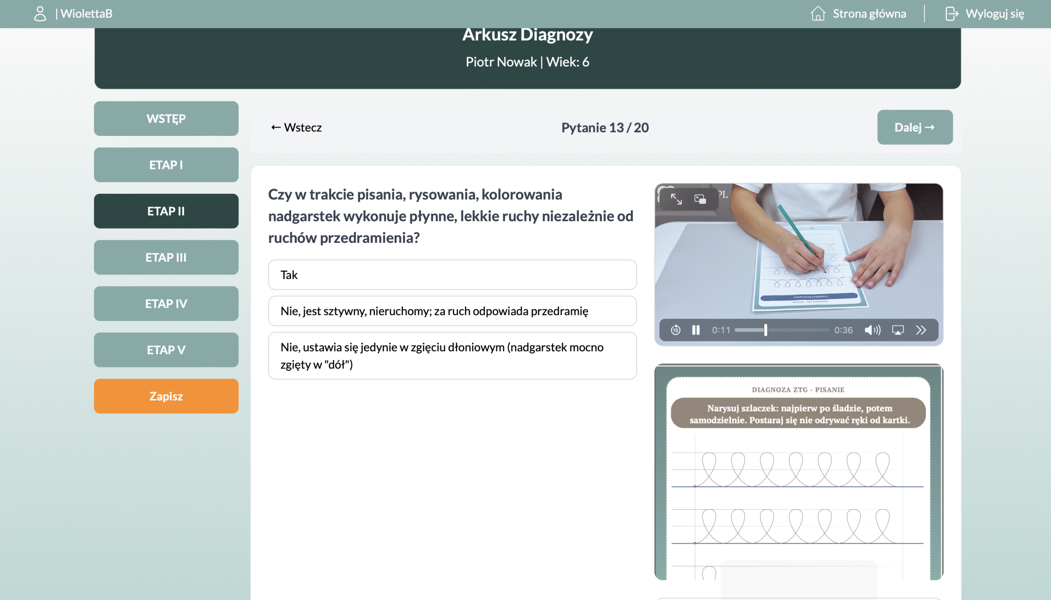The height and width of the screenshot is (600, 1051).
Task: Click the AirPlay icon on video
Action: click(x=898, y=330)
